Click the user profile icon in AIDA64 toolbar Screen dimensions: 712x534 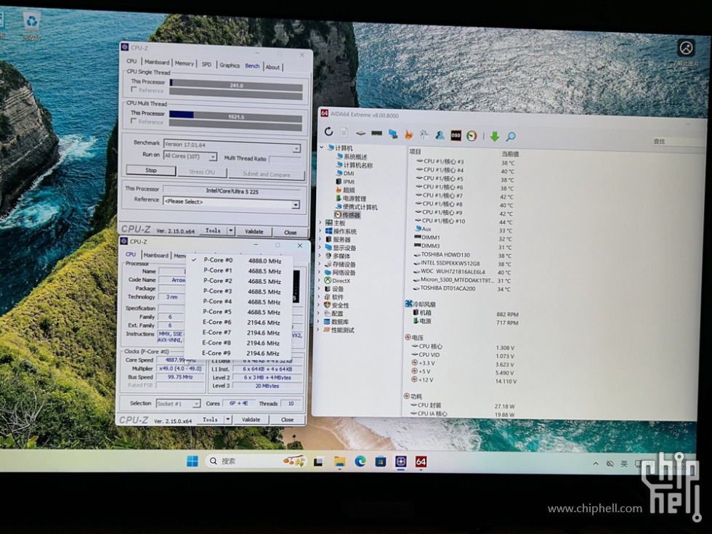pyautogui.click(x=440, y=135)
